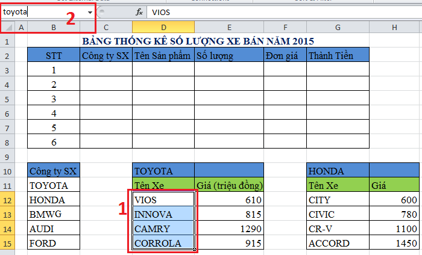This screenshot has height=255, width=422.
Task: Click Công ty SX cell in row 10
Action: pos(54,171)
